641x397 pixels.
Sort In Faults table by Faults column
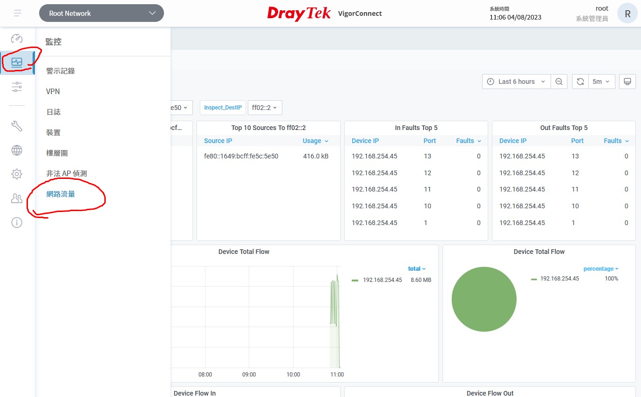468,141
